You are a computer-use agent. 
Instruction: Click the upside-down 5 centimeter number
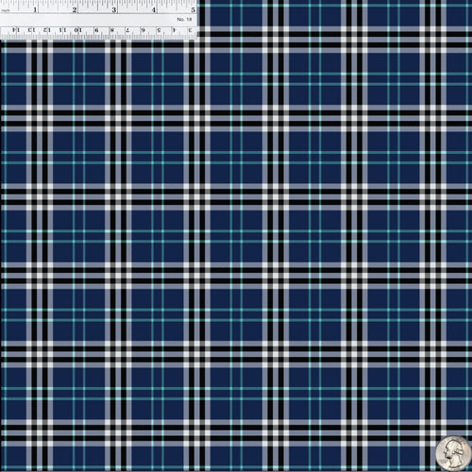coord(159,30)
